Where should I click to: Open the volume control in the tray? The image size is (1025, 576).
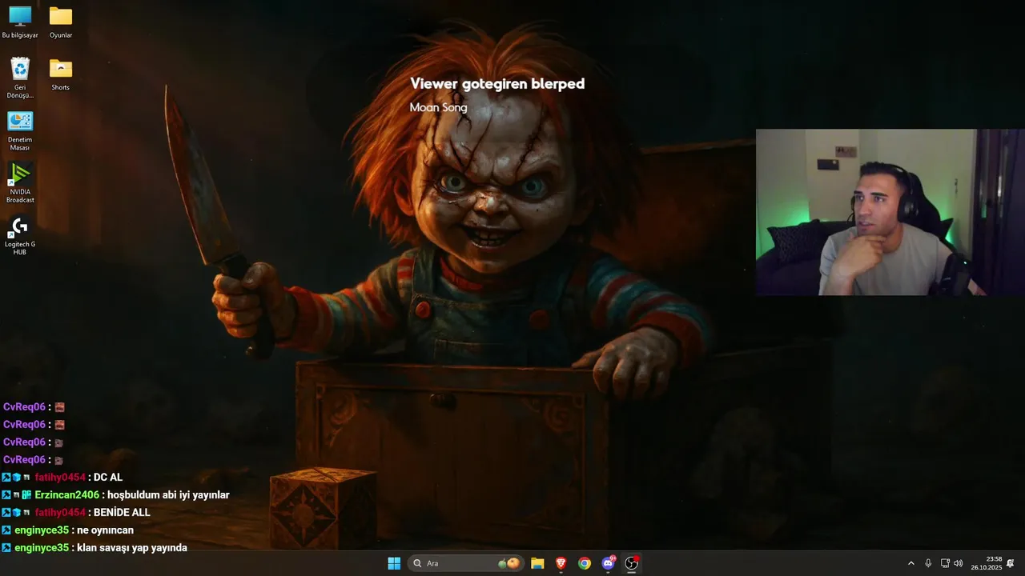(959, 563)
